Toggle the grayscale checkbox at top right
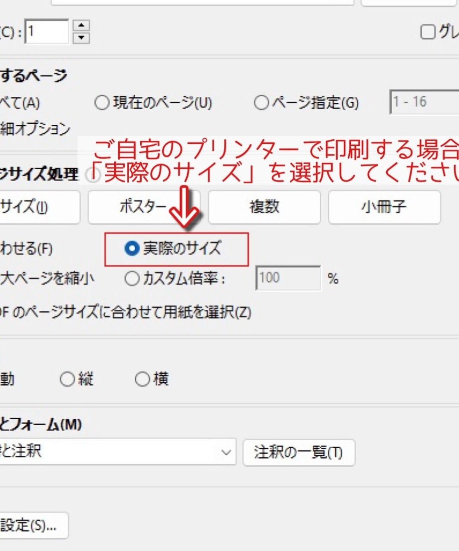Image resolution: width=459 pixels, height=551 pixels. click(x=428, y=32)
